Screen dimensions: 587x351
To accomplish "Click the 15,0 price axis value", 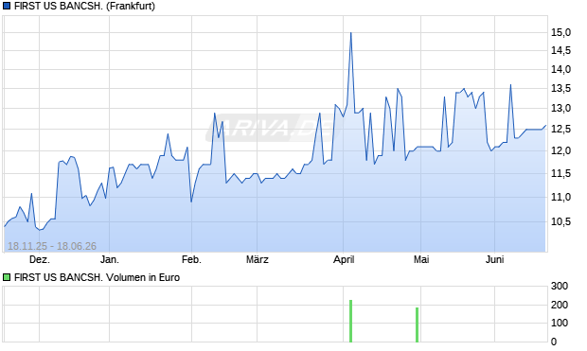I will pyautogui.click(x=560, y=32).
